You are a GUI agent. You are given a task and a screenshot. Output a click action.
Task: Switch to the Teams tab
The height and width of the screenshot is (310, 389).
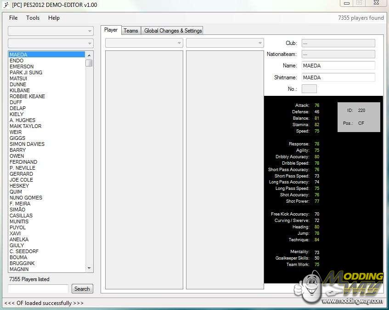click(x=131, y=31)
